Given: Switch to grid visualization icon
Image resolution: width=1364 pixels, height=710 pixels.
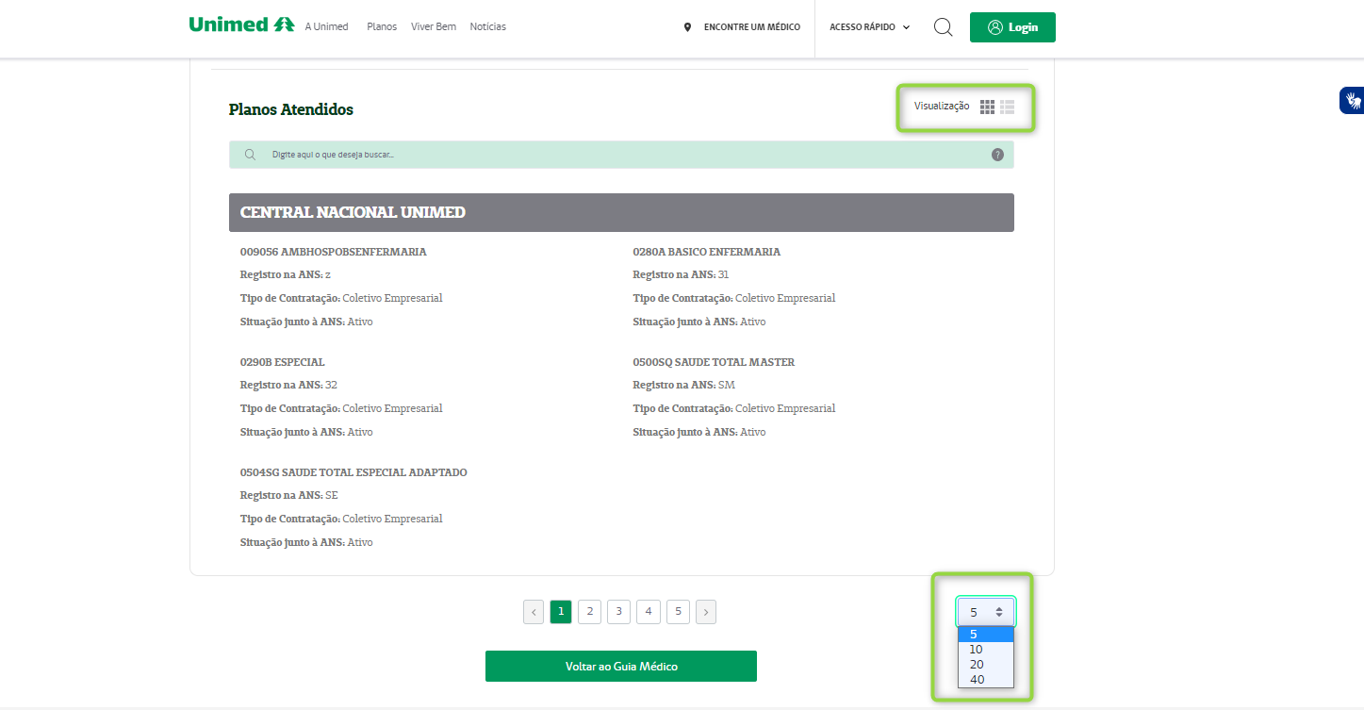Looking at the screenshot, I should [x=987, y=107].
